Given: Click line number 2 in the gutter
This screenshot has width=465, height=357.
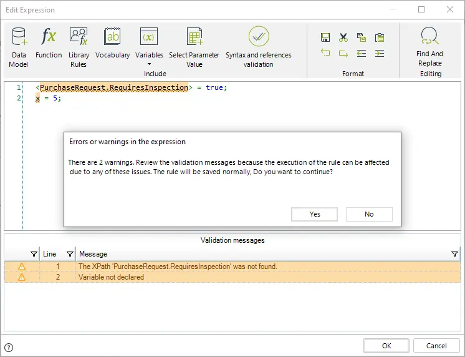Looking at the screenshot, I should click(19, 98).
